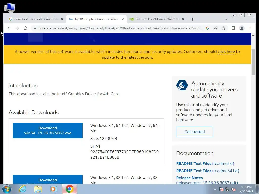Open the Action Center flag icon

pos(221,189)
